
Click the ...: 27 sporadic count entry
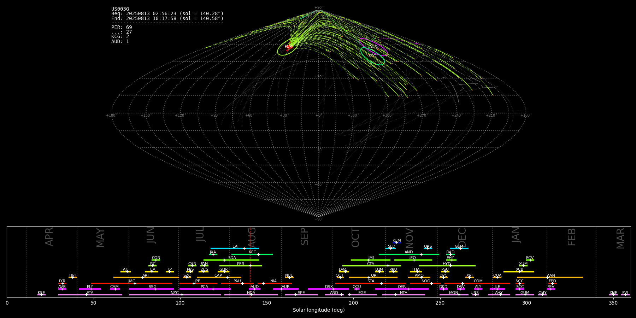pyautogui.click(x=122, y=32)
